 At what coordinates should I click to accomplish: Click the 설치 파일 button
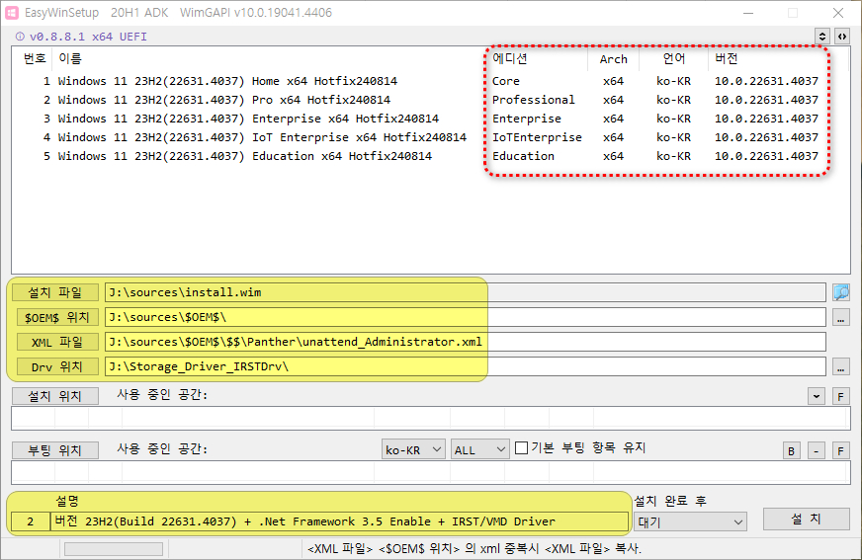(55, 292)
